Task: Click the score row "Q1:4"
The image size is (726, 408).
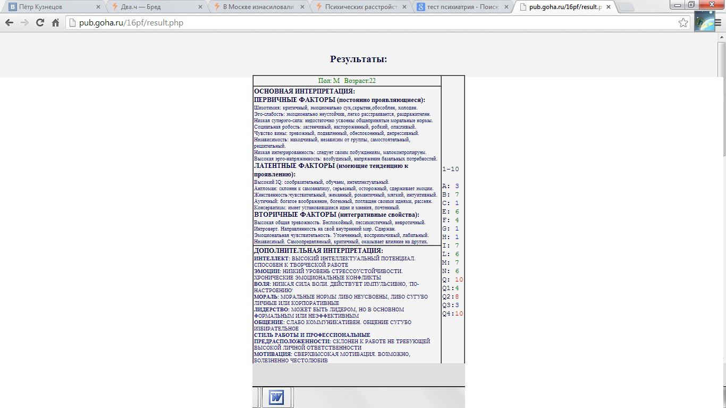Action: pyautogui.click(x=451, y=288)
